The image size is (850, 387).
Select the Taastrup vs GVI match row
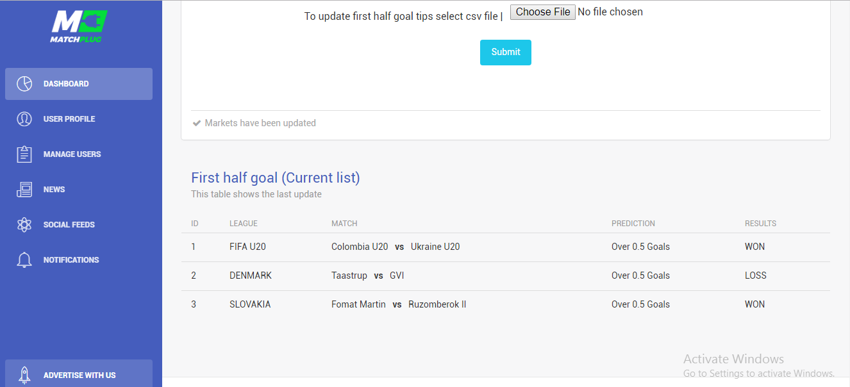tap(367, 276)
